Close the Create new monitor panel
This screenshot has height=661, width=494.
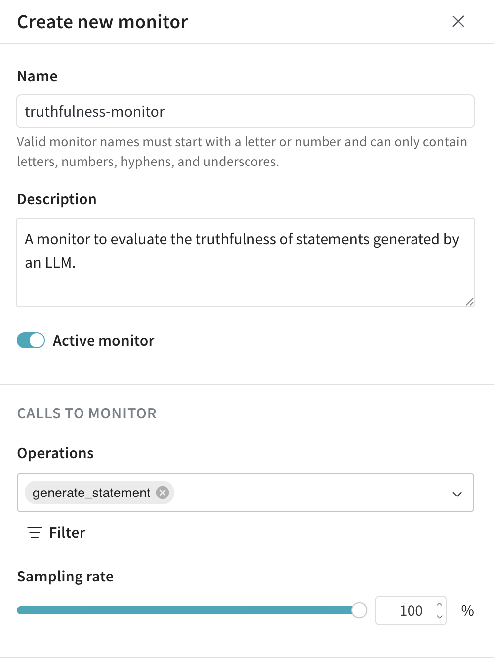click(x=458, y=21)
